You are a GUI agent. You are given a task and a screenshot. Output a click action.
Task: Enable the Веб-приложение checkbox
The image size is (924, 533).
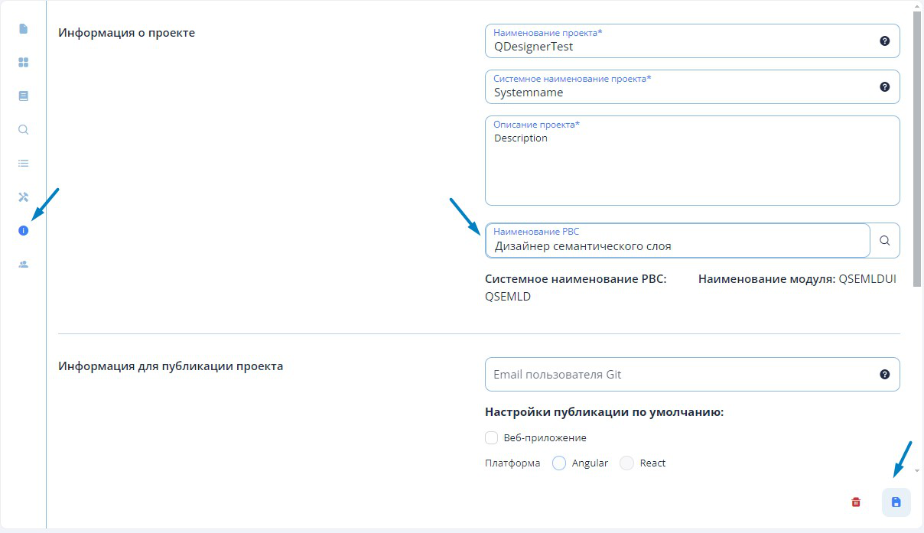(x=491, y=438)
